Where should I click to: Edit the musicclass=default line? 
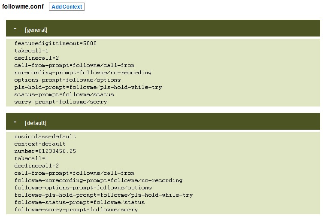tap(45, 137)
